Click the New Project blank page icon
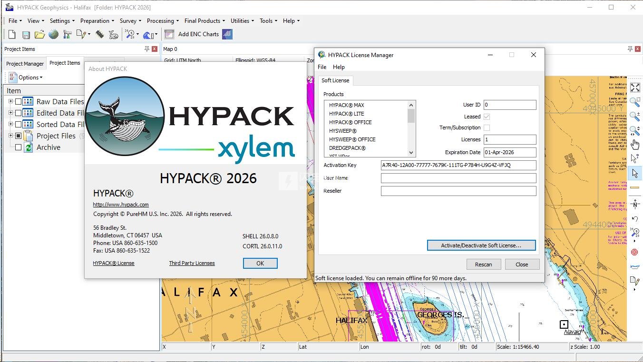The height and width of the screenshot is (362, 643). (12, 34)
